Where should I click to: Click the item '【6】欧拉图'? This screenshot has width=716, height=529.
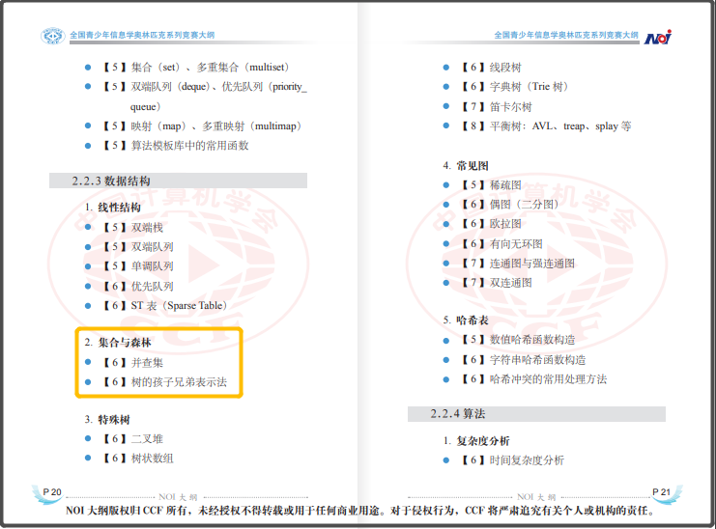point(491,223)
